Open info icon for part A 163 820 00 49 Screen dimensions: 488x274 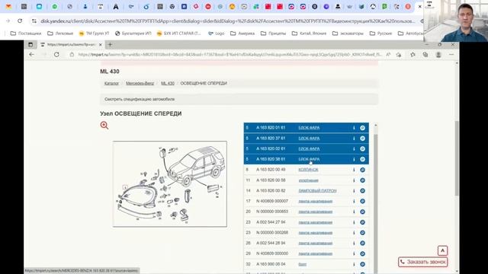pos(354,170)
